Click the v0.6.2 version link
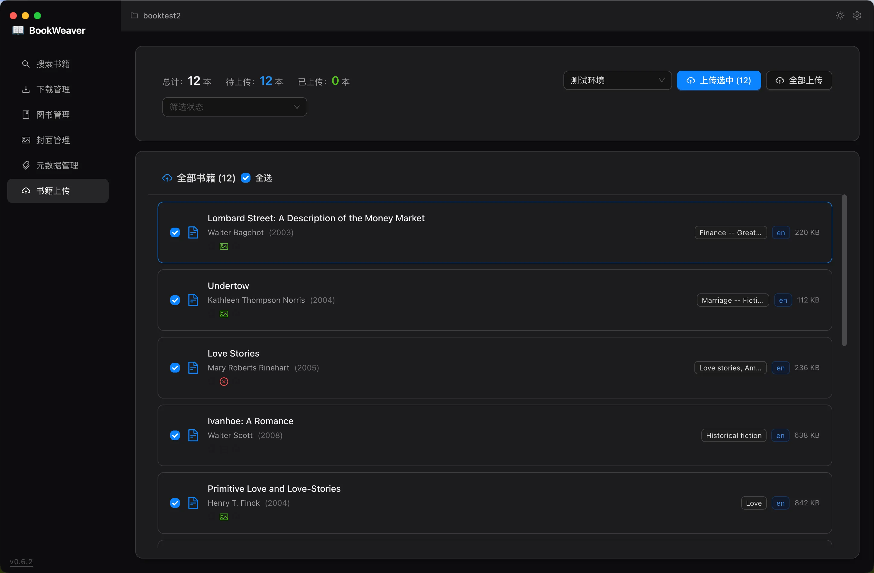 click(21, 562)
